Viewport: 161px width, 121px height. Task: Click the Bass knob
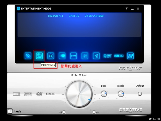[x=104, y=94]
